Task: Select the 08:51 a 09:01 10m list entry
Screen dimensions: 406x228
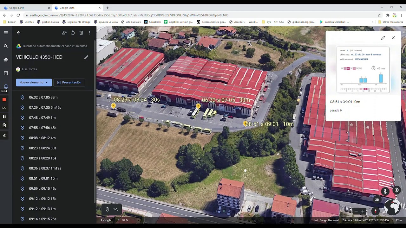Action: tap(53, 179)
